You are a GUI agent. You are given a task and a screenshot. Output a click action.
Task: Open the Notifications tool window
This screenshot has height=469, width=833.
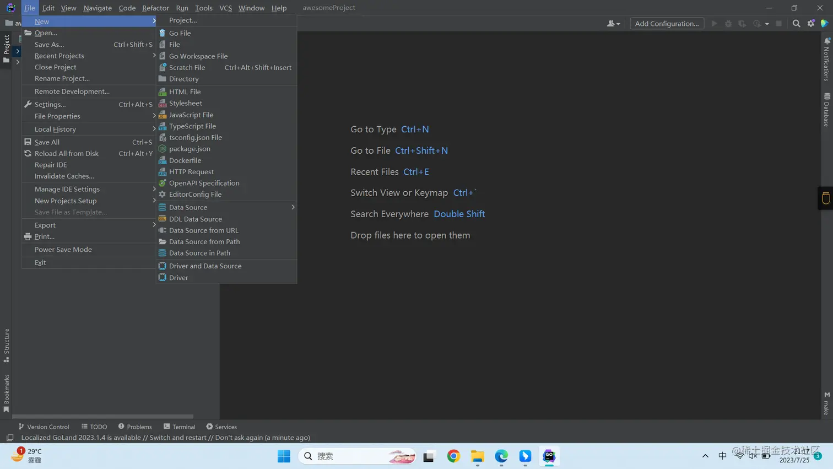click(826, 60)
